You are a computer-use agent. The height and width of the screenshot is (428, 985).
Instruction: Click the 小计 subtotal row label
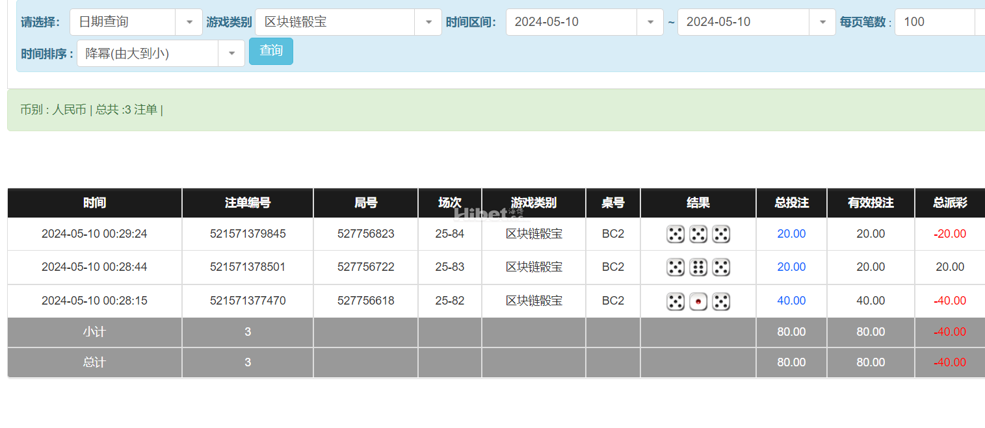coord(94,332)
